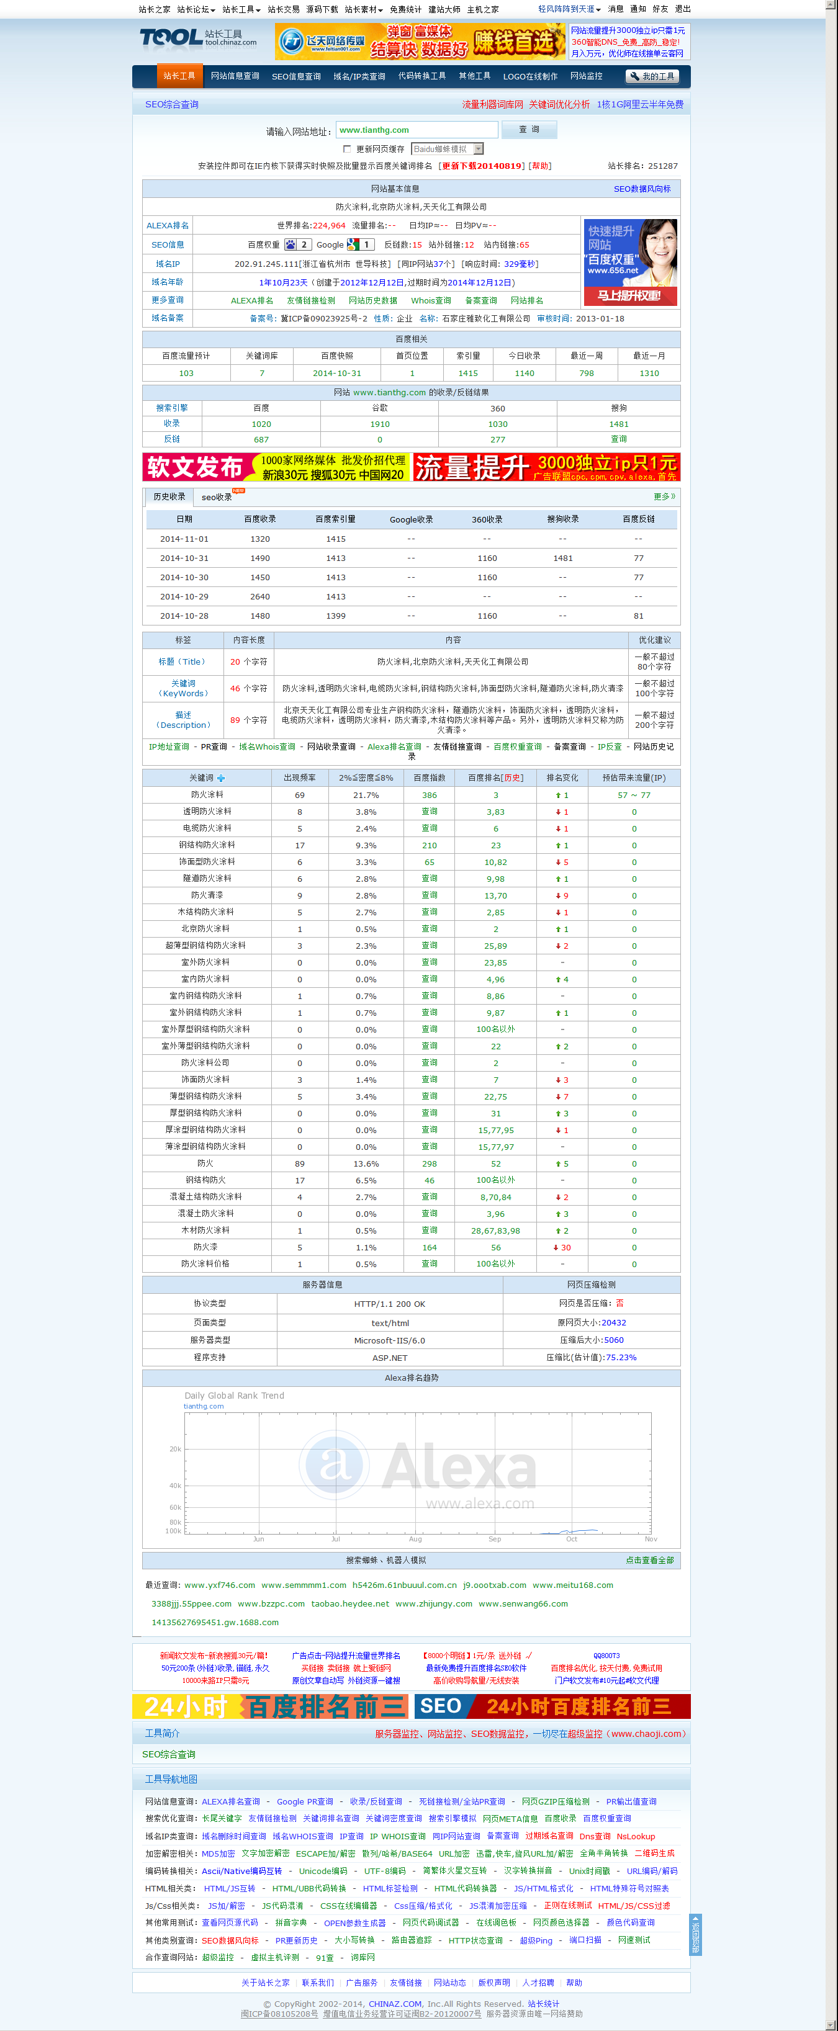Click MD5加密 in tool navigation map
This screenshot has height=2031, width=838.
click(219, 1854)
